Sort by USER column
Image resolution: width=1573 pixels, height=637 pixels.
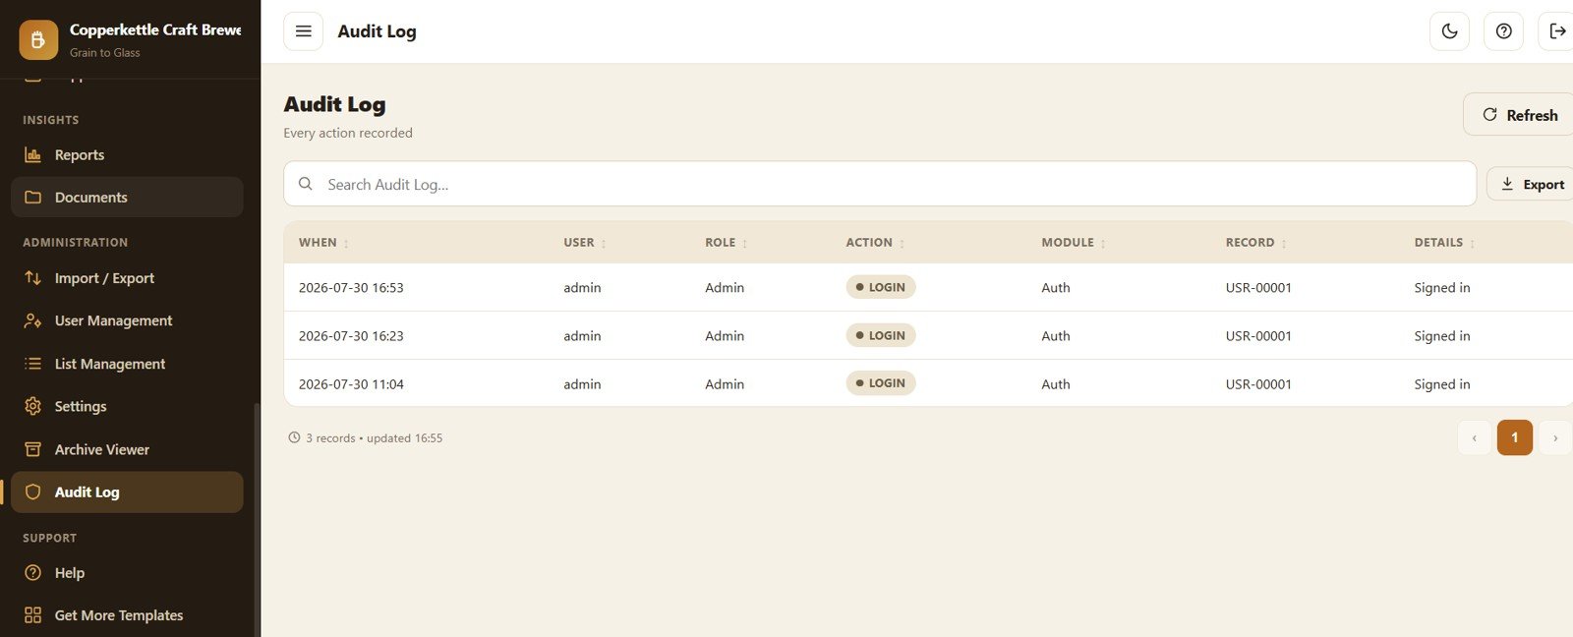[585, 243]
